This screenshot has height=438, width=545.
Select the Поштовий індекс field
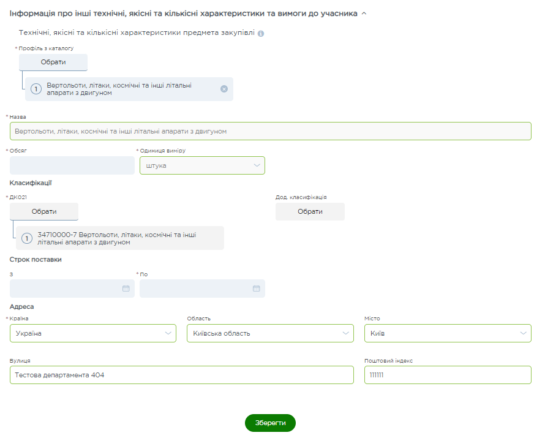(x=448, y=375)
